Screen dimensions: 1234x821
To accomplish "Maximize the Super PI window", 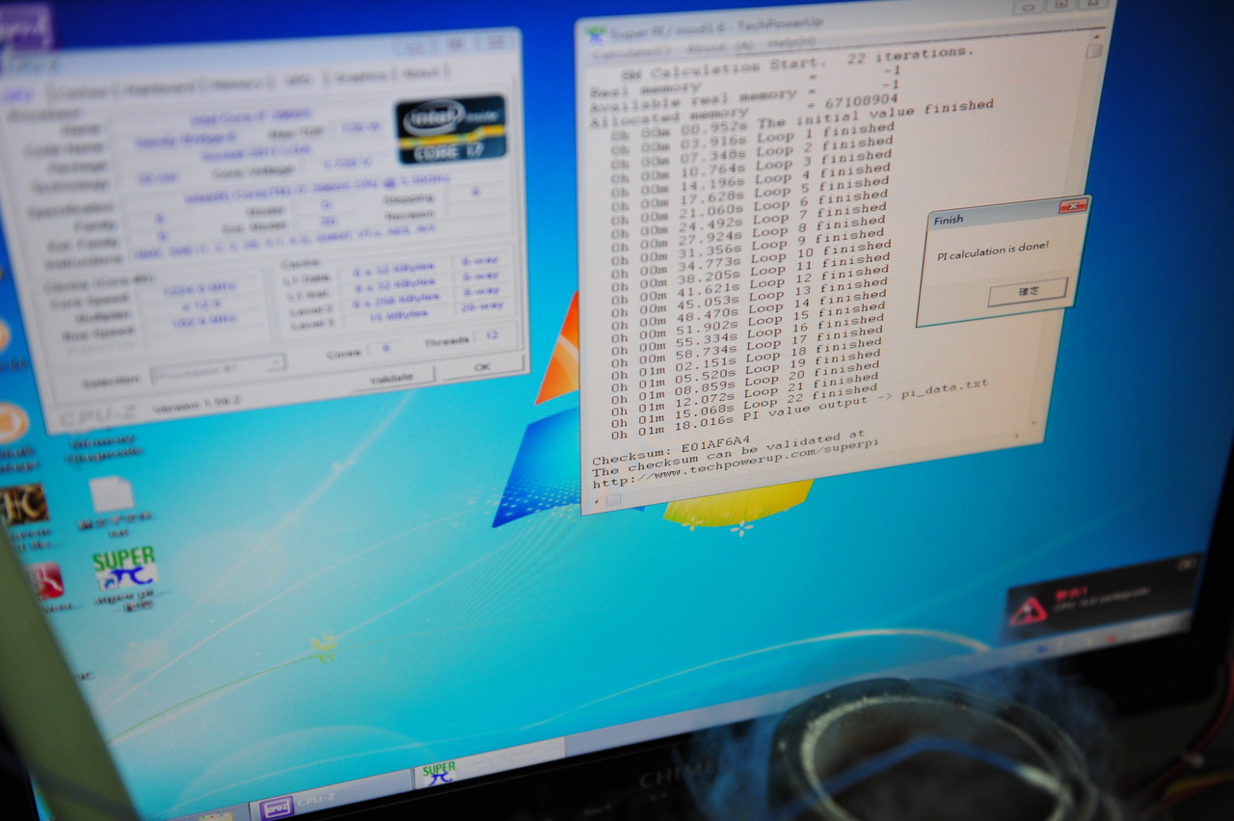I will [1063, 4].
